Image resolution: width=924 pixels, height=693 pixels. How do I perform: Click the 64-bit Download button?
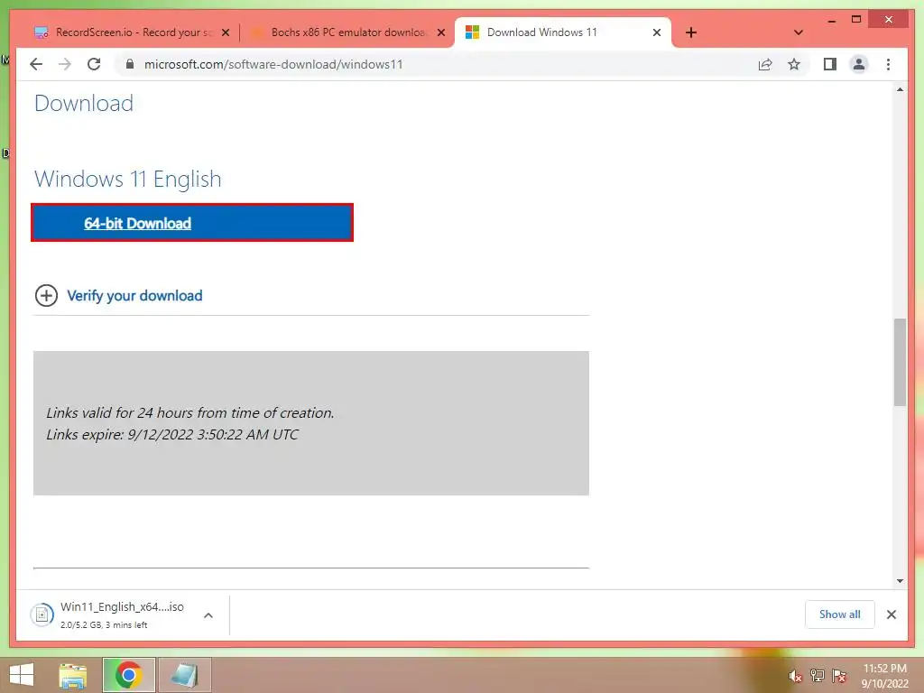pyautogui.click(x=192, y=223)
